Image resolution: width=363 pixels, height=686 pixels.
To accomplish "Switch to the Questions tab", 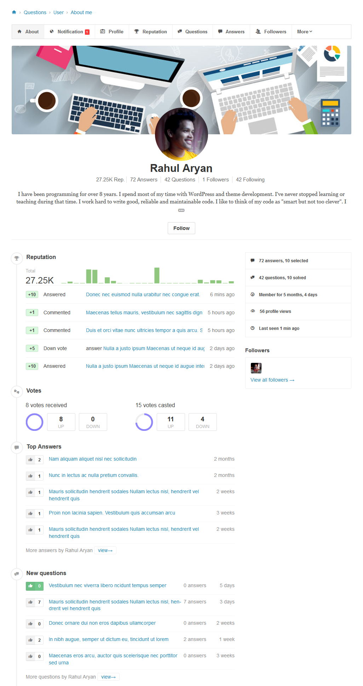I will (192, 32).
